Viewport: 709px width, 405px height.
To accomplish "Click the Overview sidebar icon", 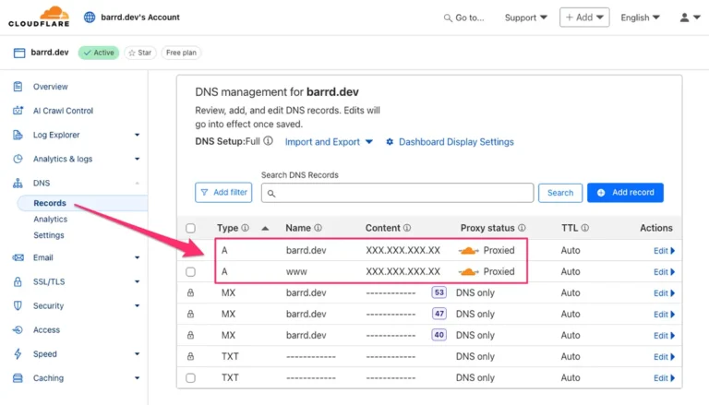I will click(18, 87).
